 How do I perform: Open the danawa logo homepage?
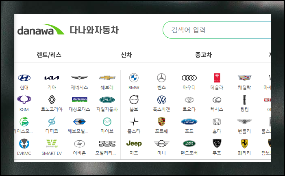(x=41, y=30)
